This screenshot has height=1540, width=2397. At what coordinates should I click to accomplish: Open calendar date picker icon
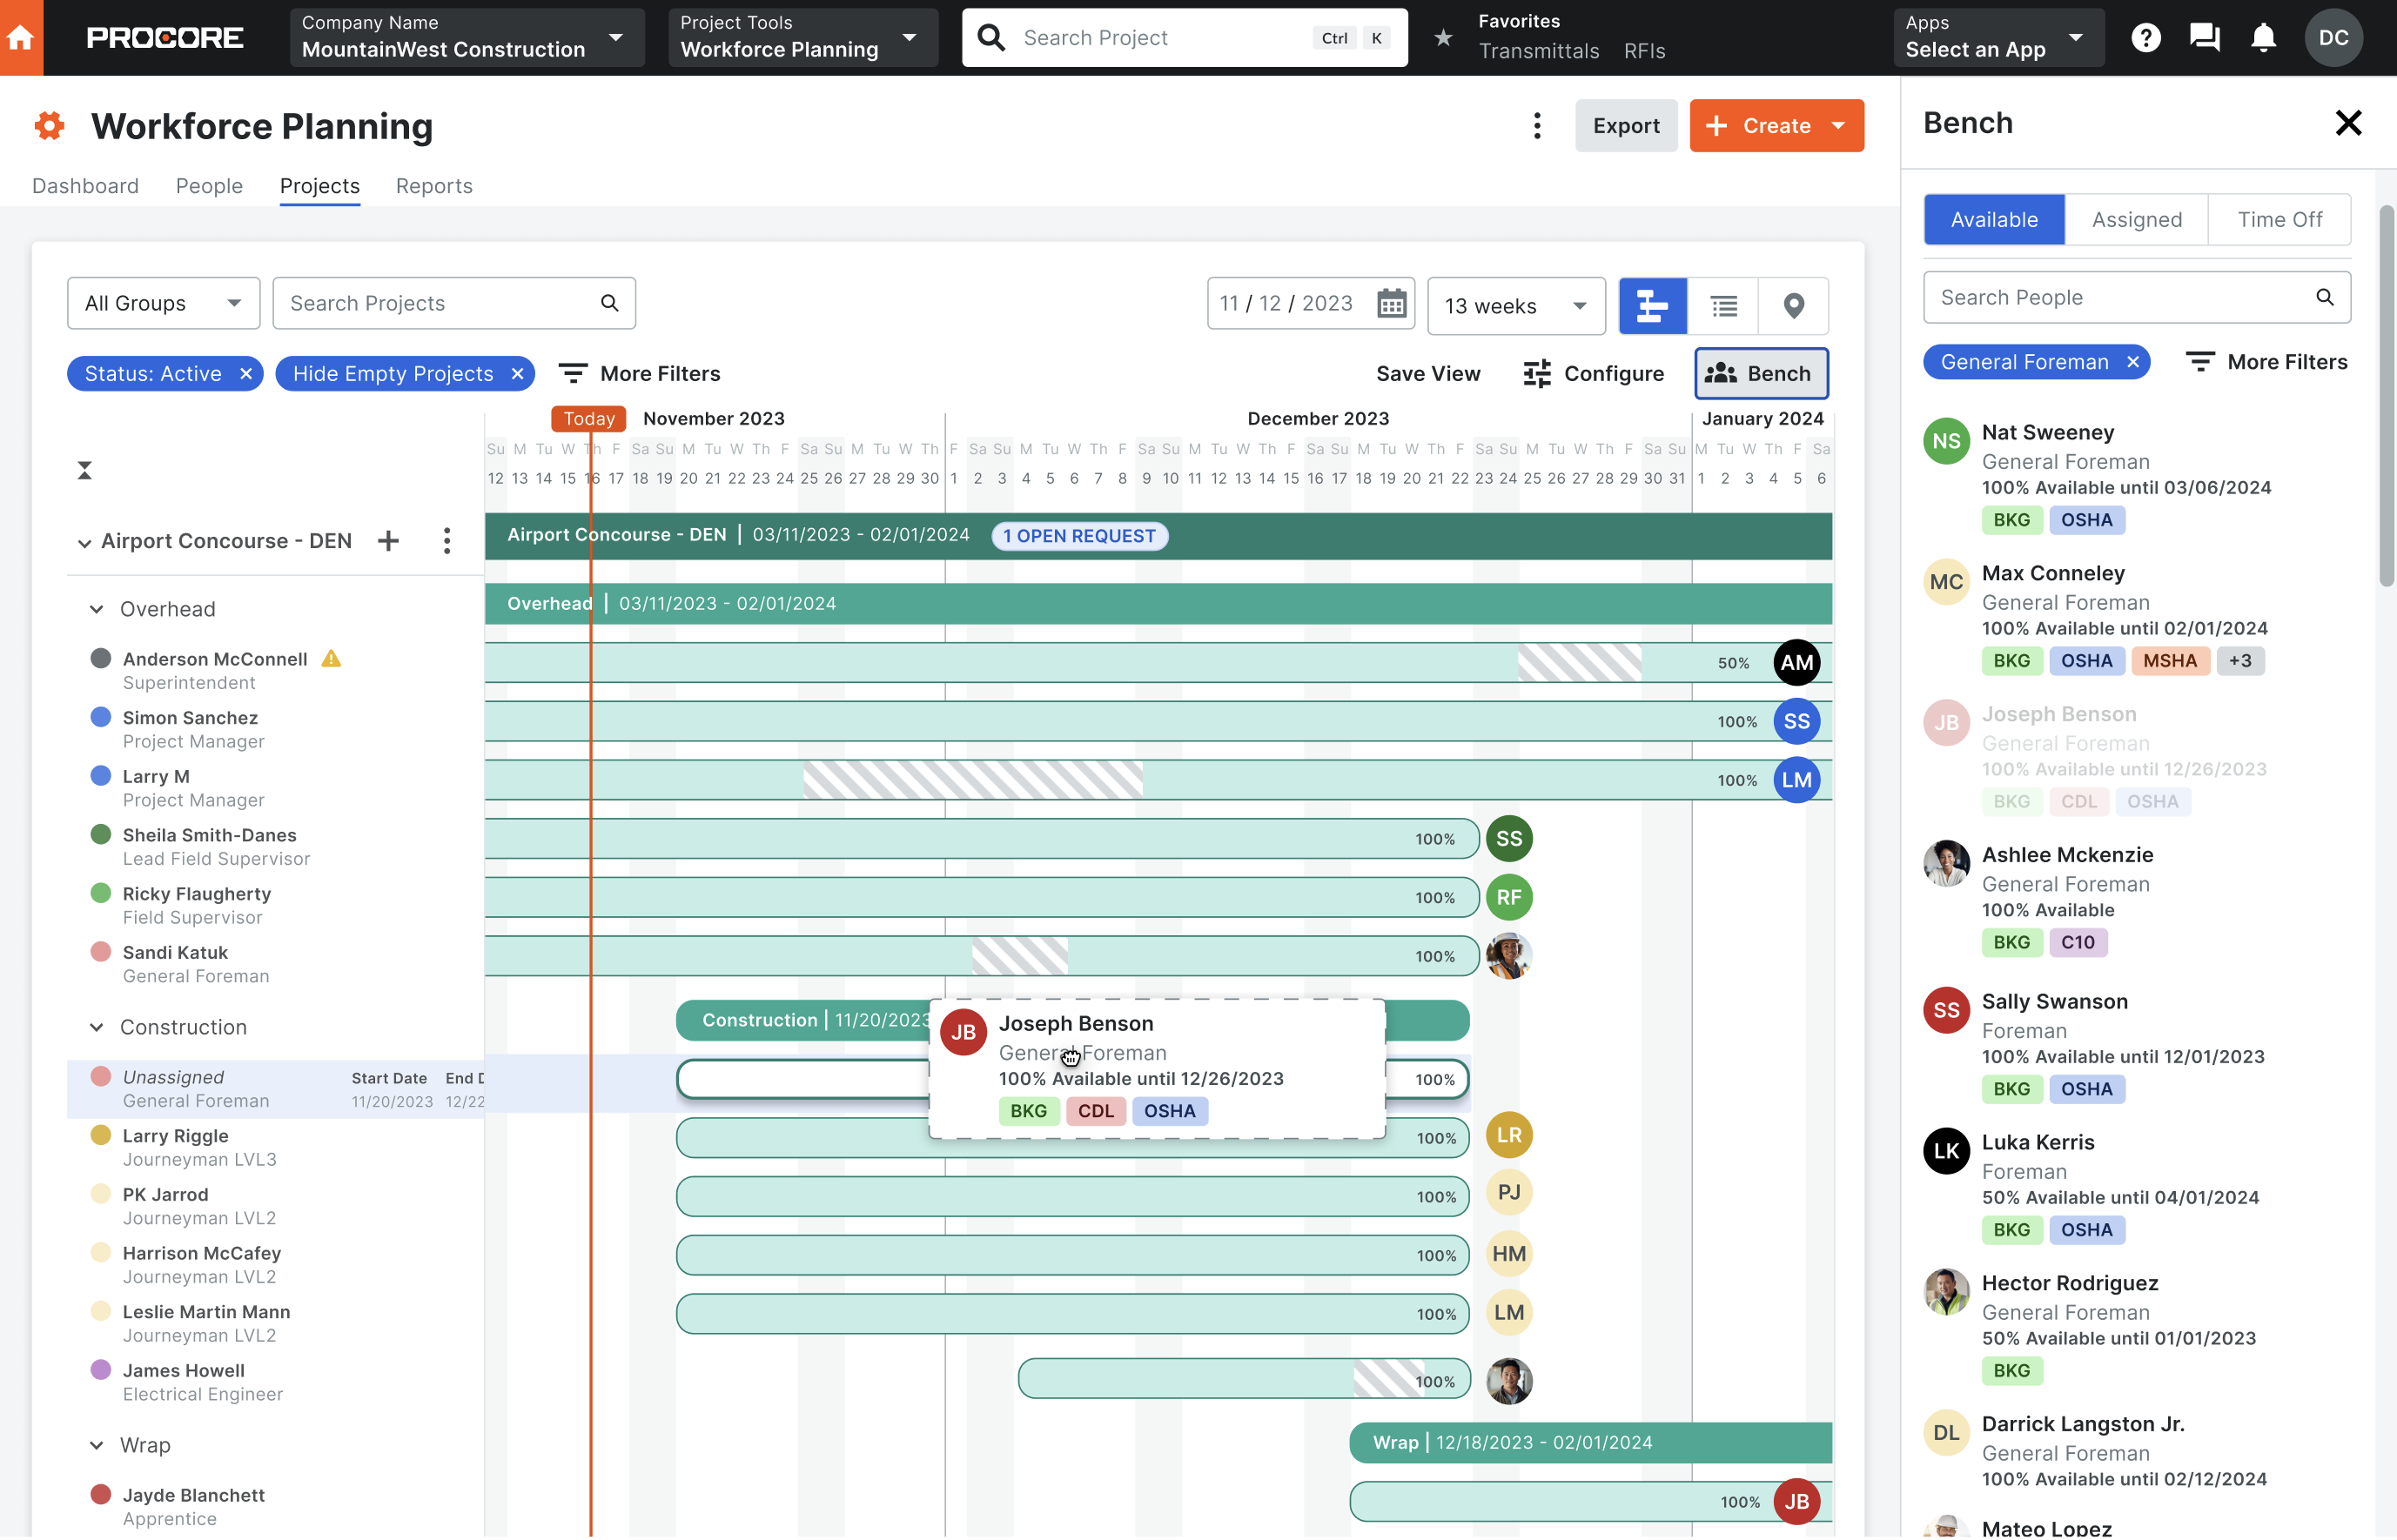(x=1392, y=303)
